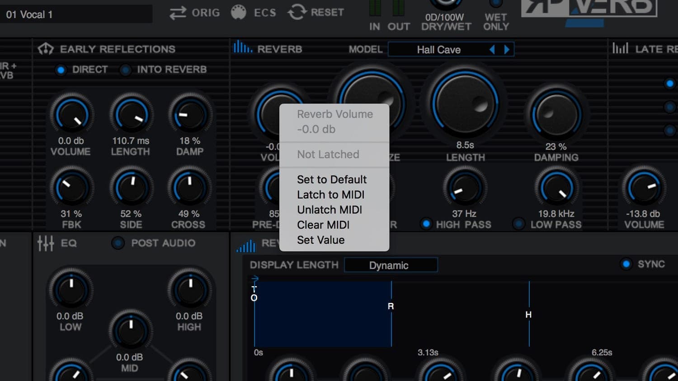
Task: Click the early reflections LENGTH knob
Action: point(131,115)
